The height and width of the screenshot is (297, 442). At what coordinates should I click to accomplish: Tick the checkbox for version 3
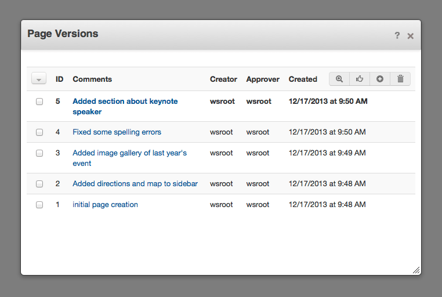tap(39, 153)
